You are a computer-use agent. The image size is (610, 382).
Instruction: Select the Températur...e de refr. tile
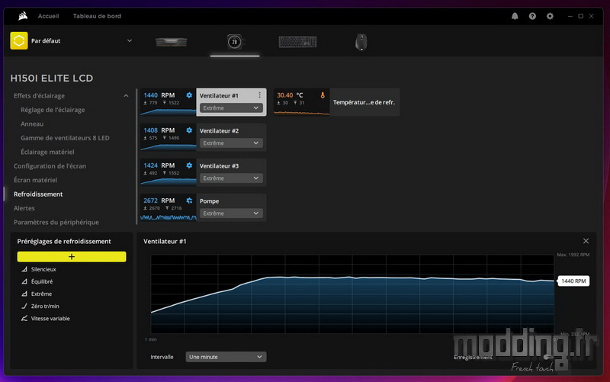click(364, 102)
